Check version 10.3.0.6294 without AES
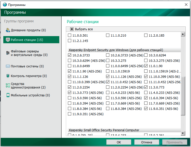This screenshot has height=147, width=191. coord(146,55)
